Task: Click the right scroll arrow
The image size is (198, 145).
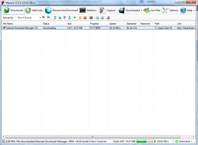Action: coord(193,137)
